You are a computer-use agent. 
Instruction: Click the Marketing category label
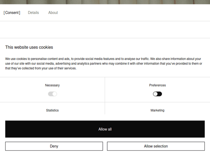point(157,110)
